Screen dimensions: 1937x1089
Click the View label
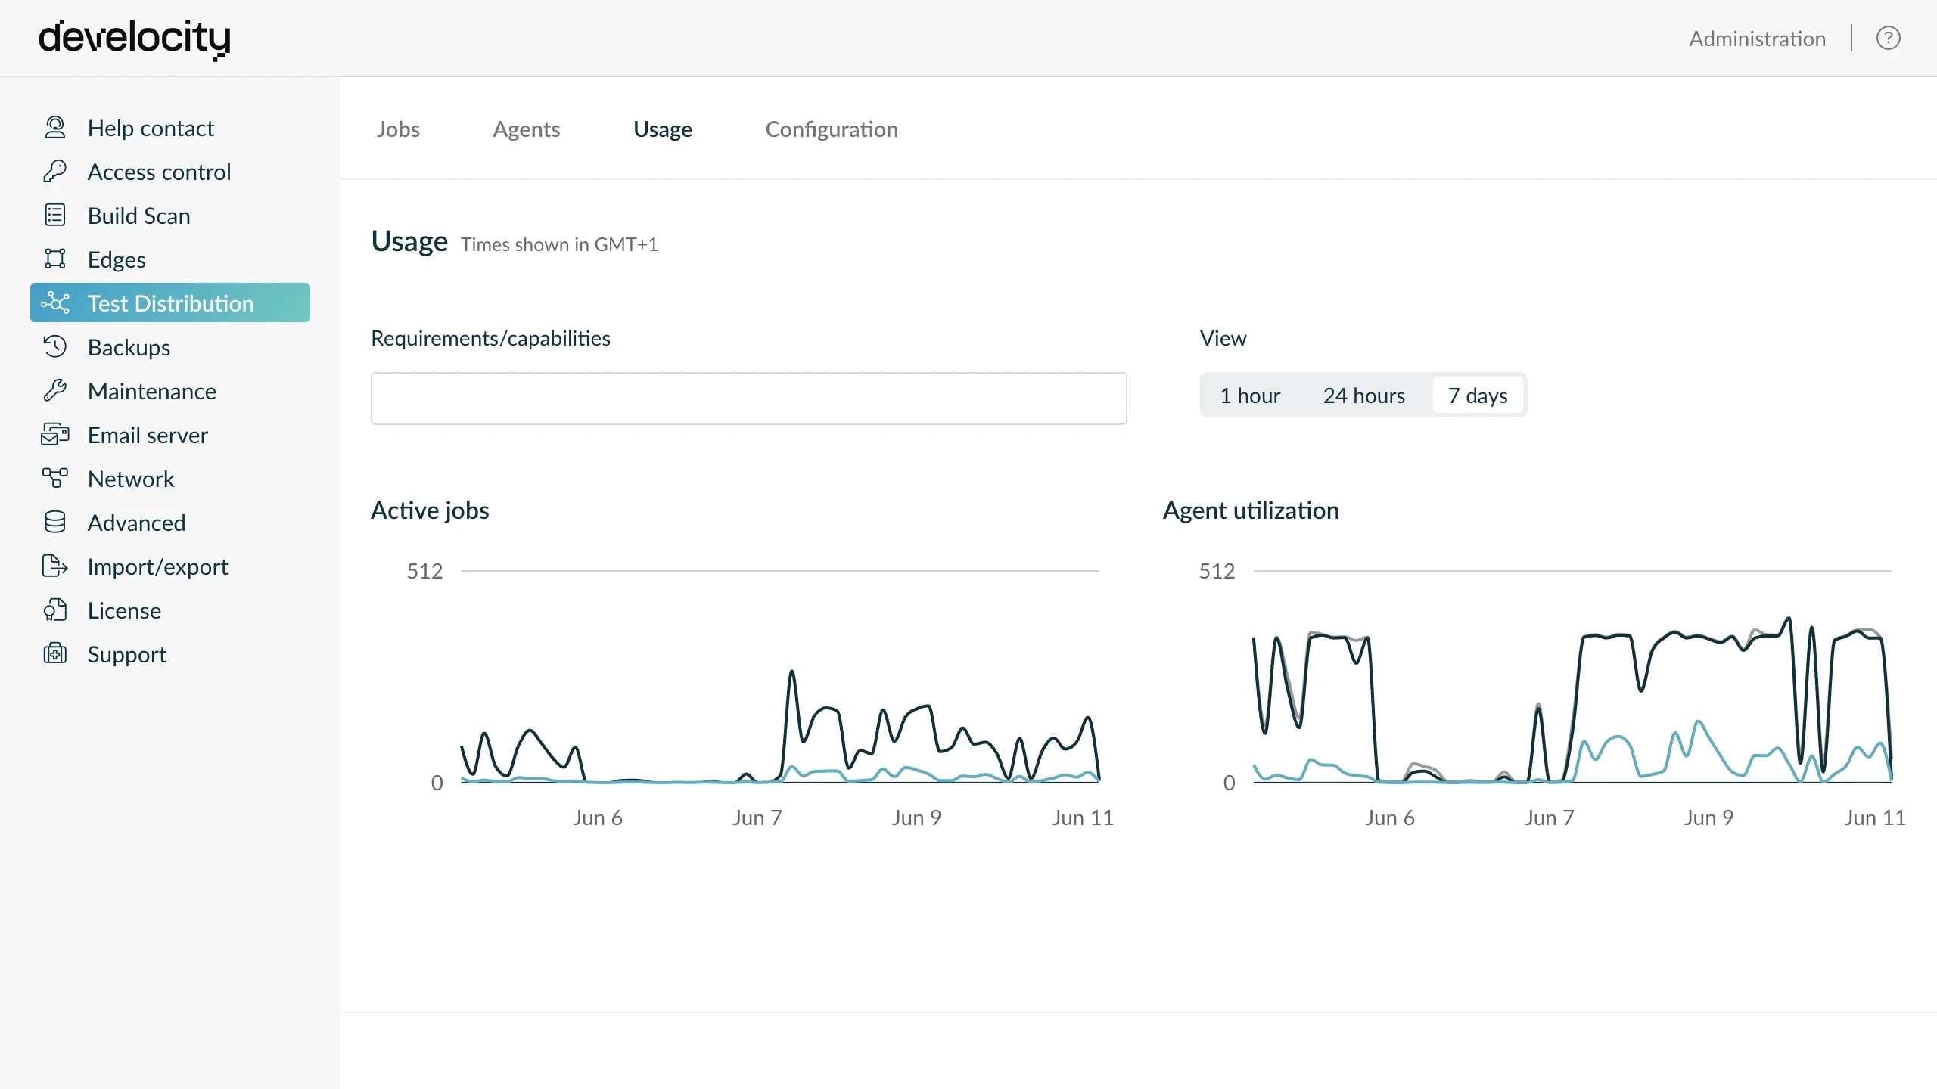tap(1223, 338)
